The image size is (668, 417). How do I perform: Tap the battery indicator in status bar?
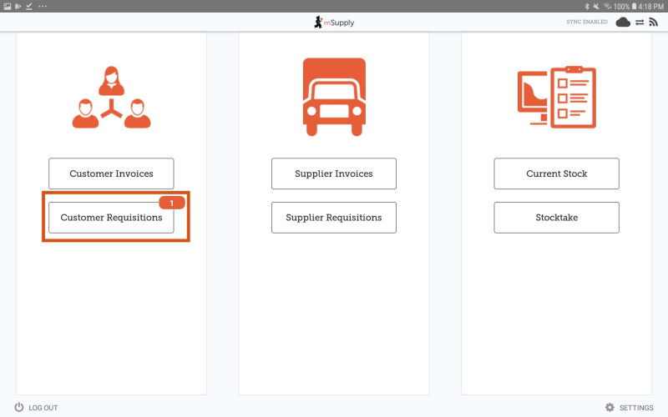click(x=635, y=6)
